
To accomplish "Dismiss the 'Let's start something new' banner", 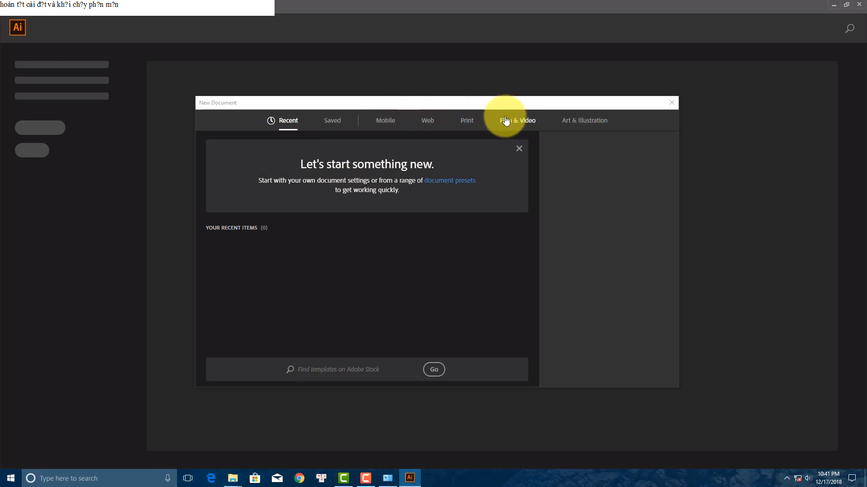I will (519, 148).
